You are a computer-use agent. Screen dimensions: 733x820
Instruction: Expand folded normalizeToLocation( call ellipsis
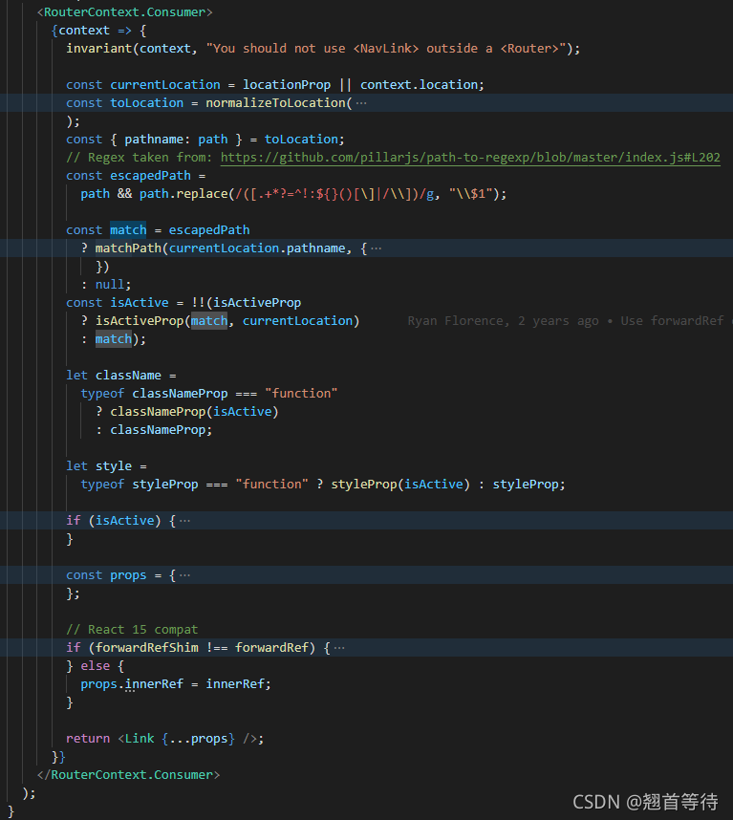pos(361,103)
